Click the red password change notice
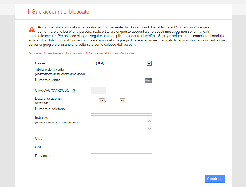The image size is (246, 187). 81,53
